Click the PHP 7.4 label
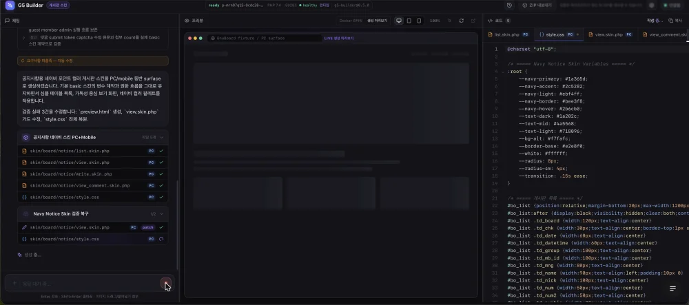This screenshot has width=689, height=305. click(276, 6)
